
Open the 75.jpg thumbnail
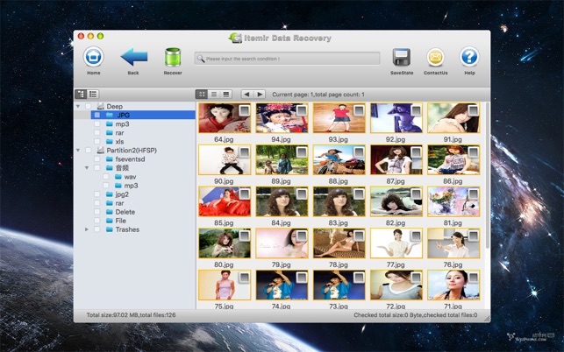pos(225,285)
